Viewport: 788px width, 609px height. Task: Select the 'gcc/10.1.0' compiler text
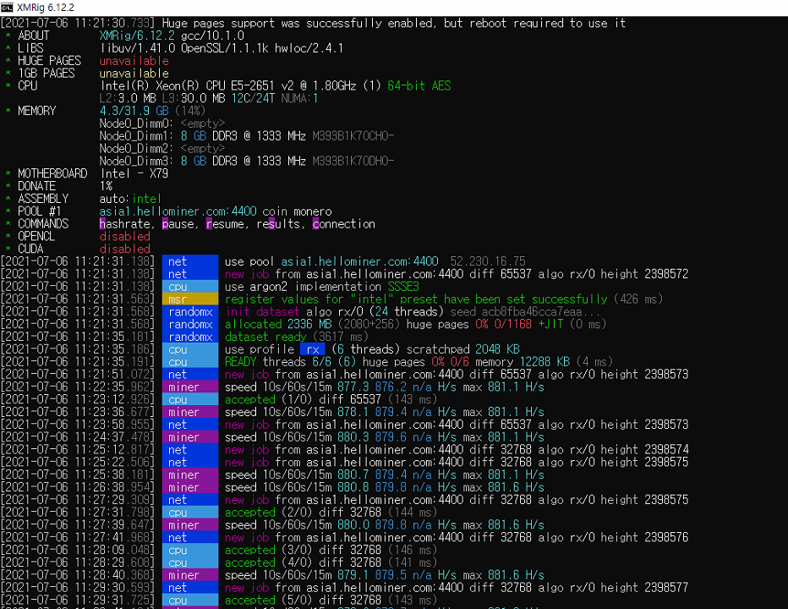(x=212, y=36)
